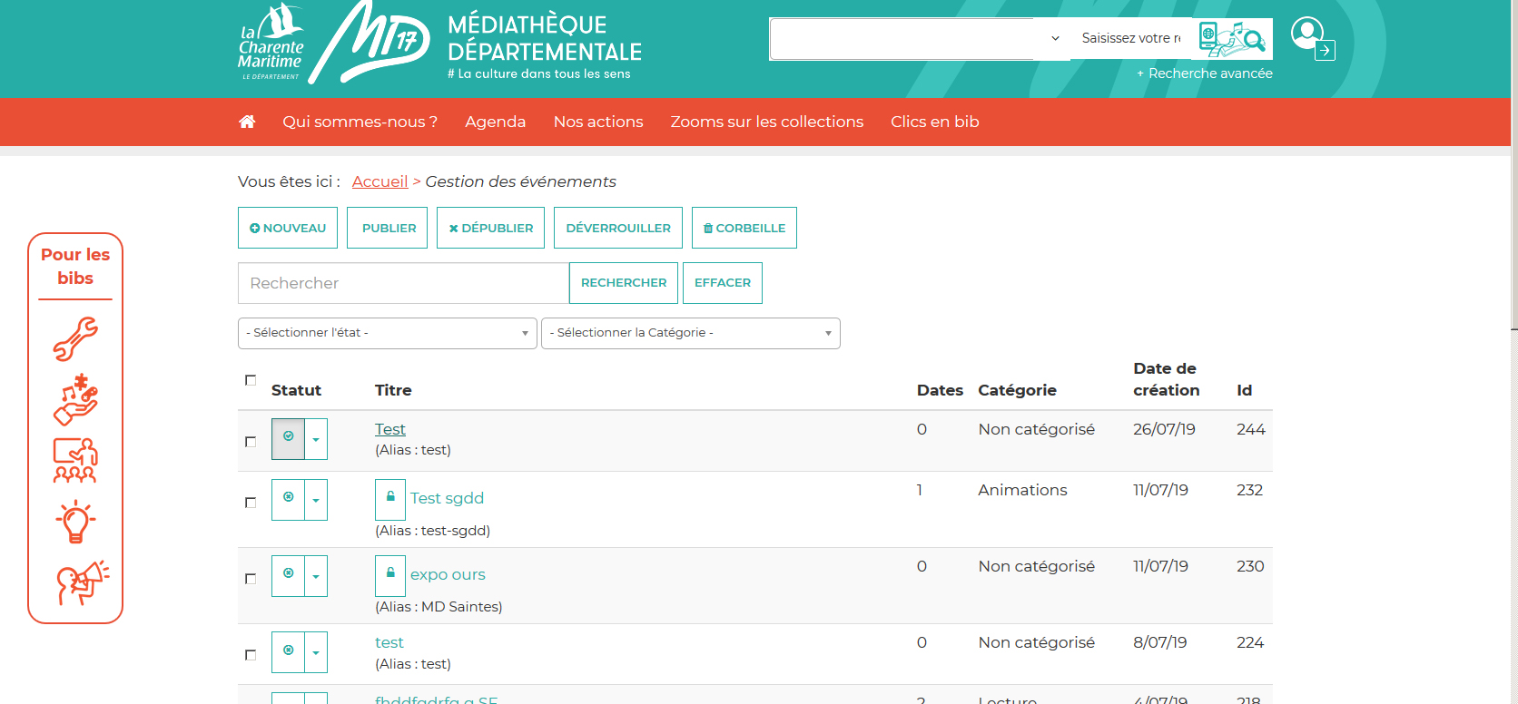
Task: Expand status dropdown arrow for Test sgdd row
Action: (x=316, y=500)
